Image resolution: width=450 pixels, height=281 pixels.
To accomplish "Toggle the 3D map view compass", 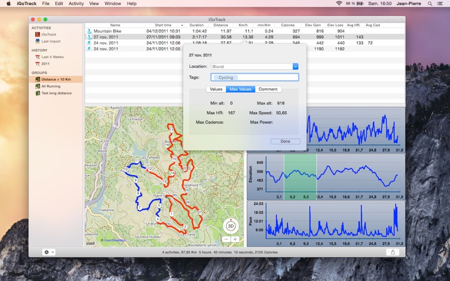I will tap(231, 226).
